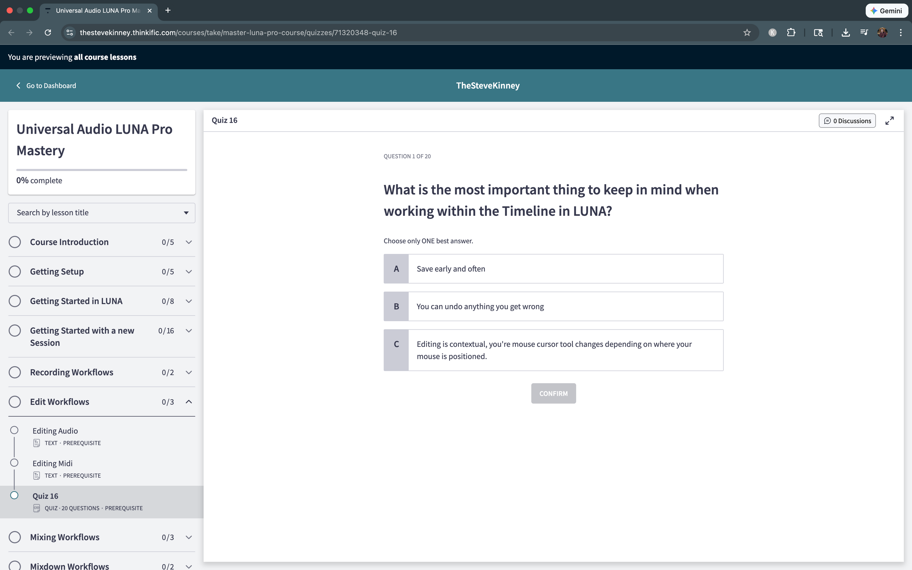Reload the page

coord(48,33)
